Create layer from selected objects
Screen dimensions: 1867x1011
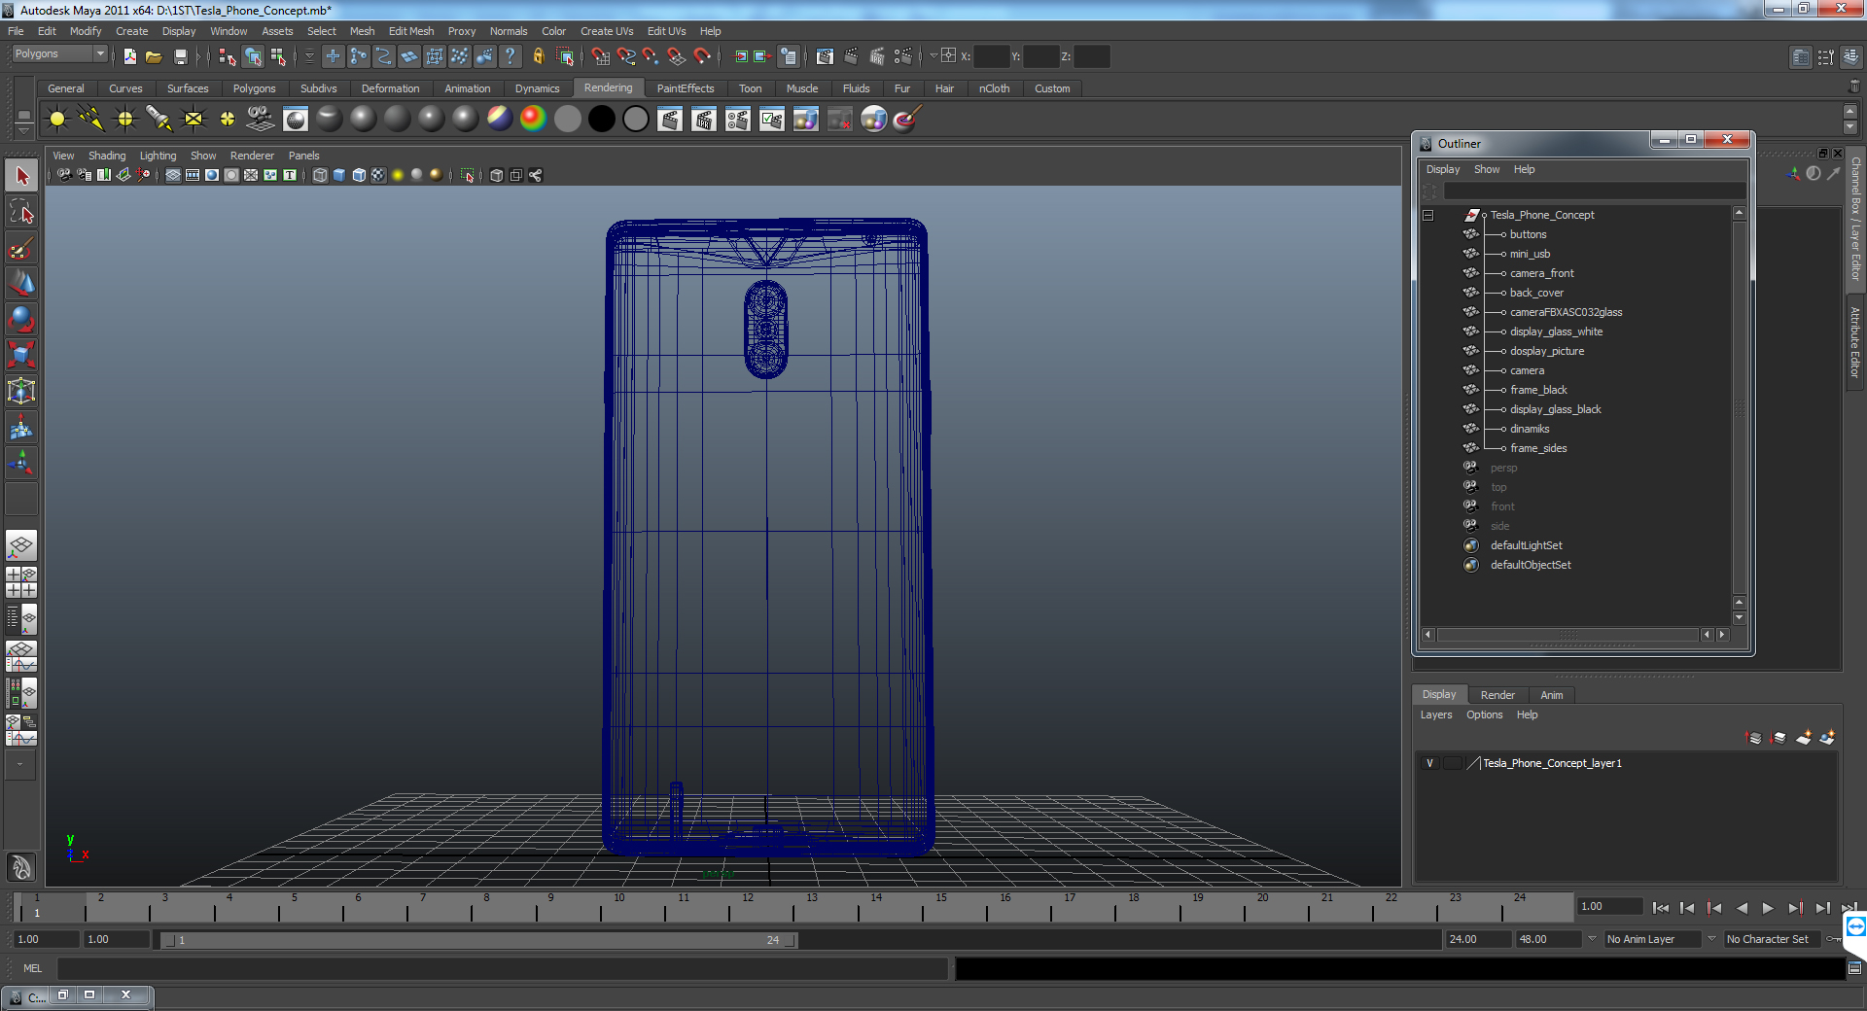point(1827,738)
